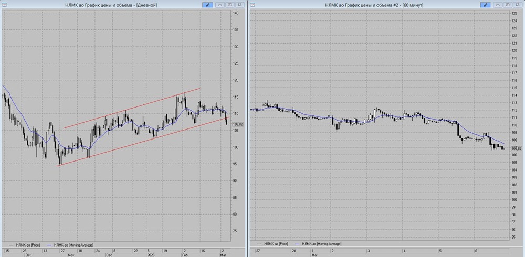Minimize the 60 минут chart window
Viewport: 525px width, 257px height.
pos(498,5)
